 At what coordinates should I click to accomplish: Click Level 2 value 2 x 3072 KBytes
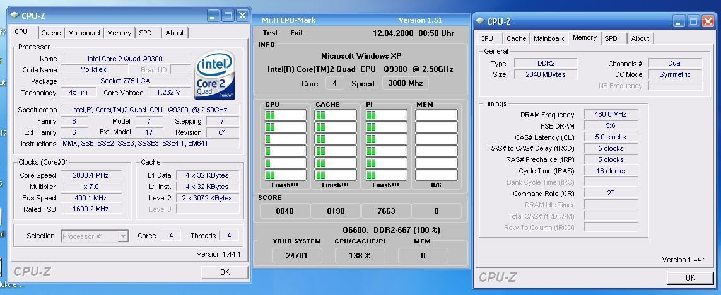[x=208, y=198]
